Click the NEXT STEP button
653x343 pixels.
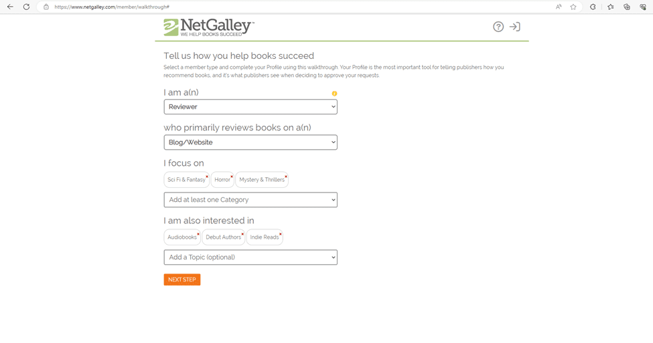182,279
